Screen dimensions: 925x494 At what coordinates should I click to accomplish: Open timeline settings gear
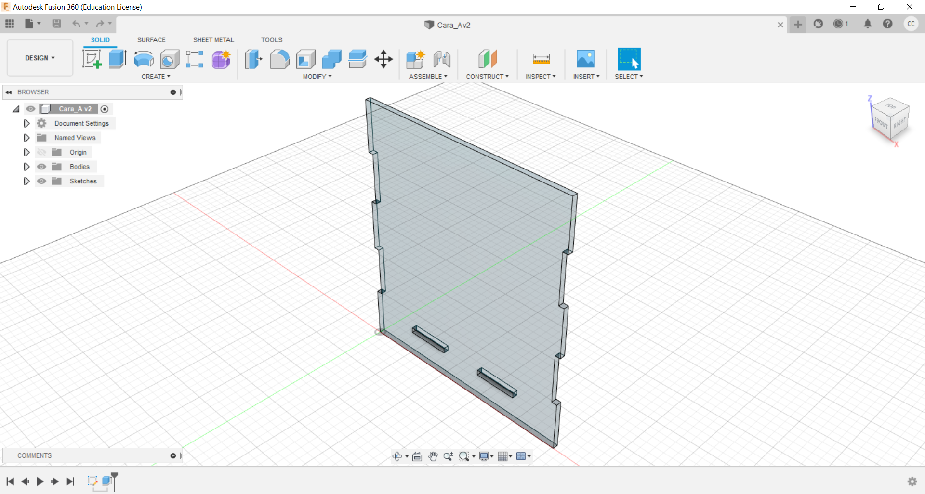point(912,481)
